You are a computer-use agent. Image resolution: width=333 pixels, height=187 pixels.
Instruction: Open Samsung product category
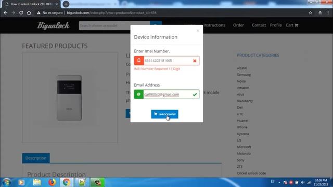pyautogui.click(x=244, y=75)
